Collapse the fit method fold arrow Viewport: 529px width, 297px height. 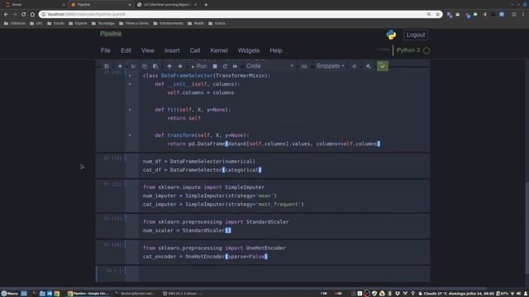click(130, 110)
